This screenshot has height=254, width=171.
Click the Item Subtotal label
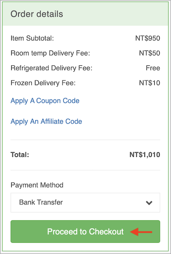tap(32, 38)
